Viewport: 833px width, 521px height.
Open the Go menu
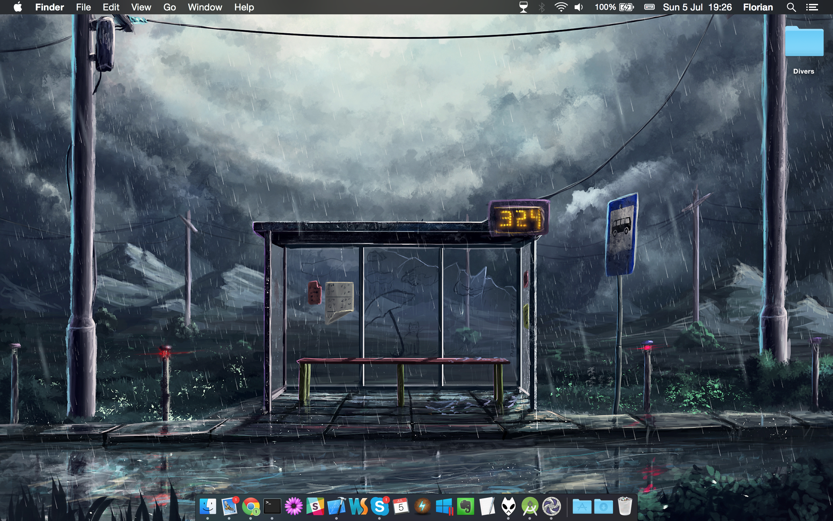pyautogui.click(x=169, y=7)
